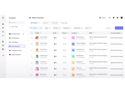Image resolution: width=125 pixels, height=93 pixels.
Task: Click the Quantix AI company logo
Action: tap(73, 75)
